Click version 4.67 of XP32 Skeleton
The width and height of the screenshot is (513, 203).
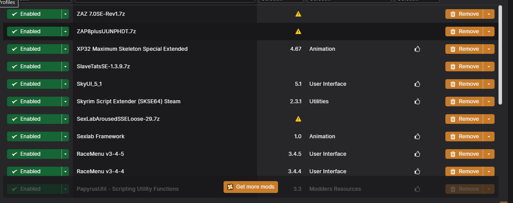296,49
